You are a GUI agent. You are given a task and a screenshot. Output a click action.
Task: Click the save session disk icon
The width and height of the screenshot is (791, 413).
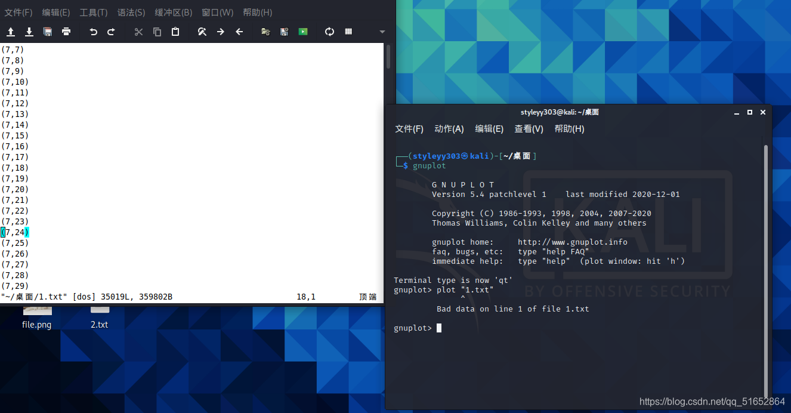point(285,32)
